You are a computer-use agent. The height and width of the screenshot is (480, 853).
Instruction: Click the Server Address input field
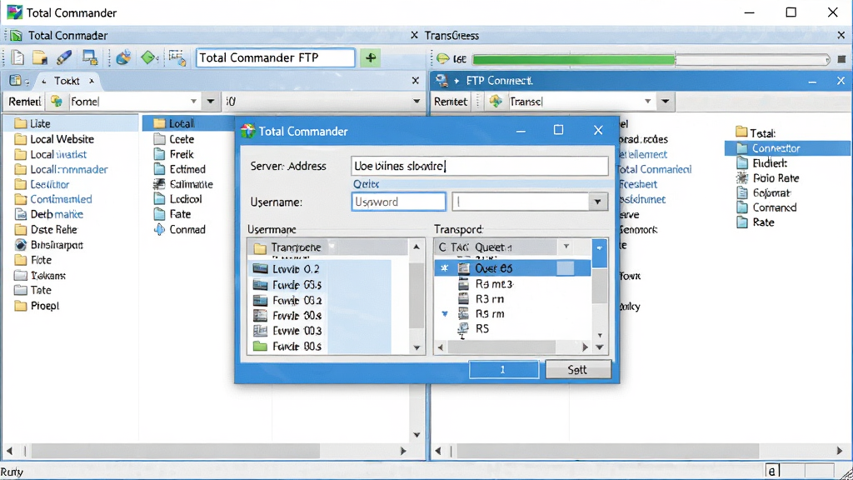tap(479, 166)
